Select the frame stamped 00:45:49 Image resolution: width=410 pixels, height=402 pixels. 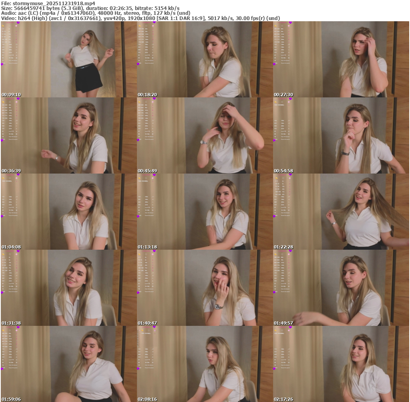click(205, 135)
